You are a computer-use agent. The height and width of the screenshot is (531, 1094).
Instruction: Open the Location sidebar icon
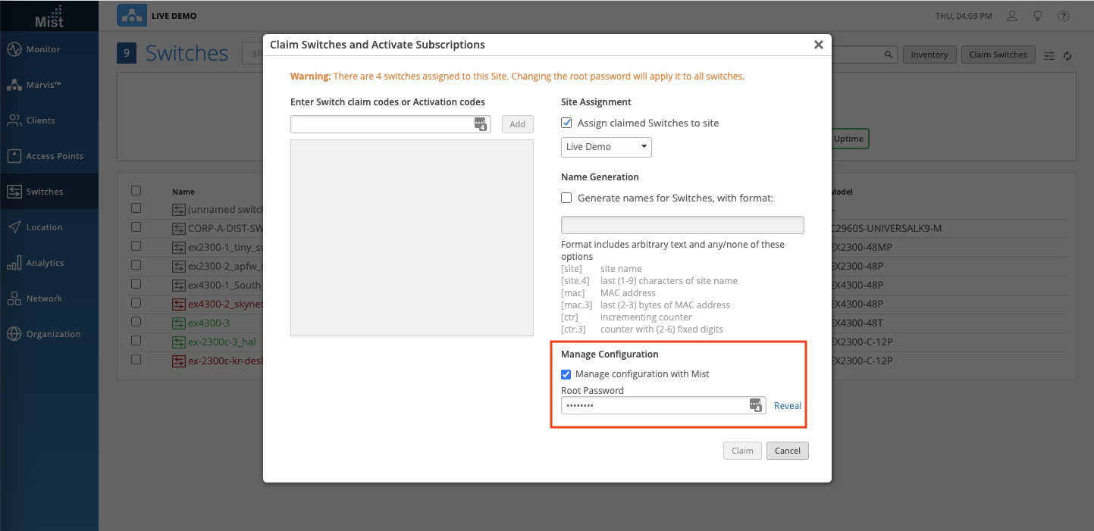click(14, 227)
